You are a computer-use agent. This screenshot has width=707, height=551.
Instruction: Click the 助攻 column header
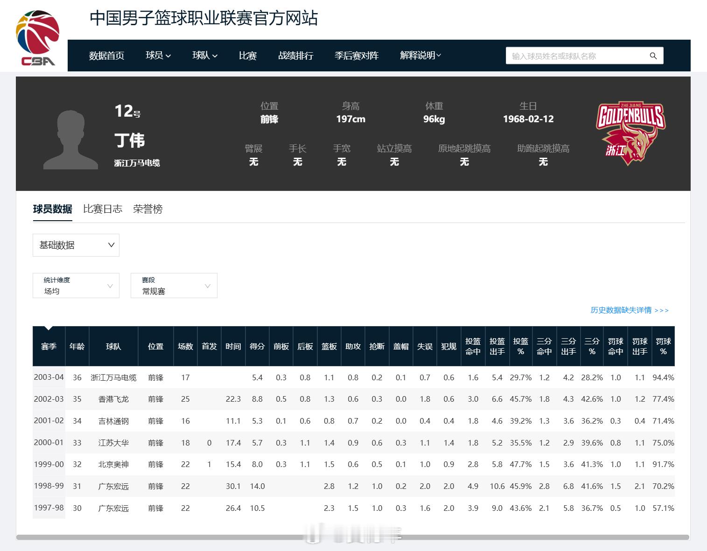click(353, 346)
